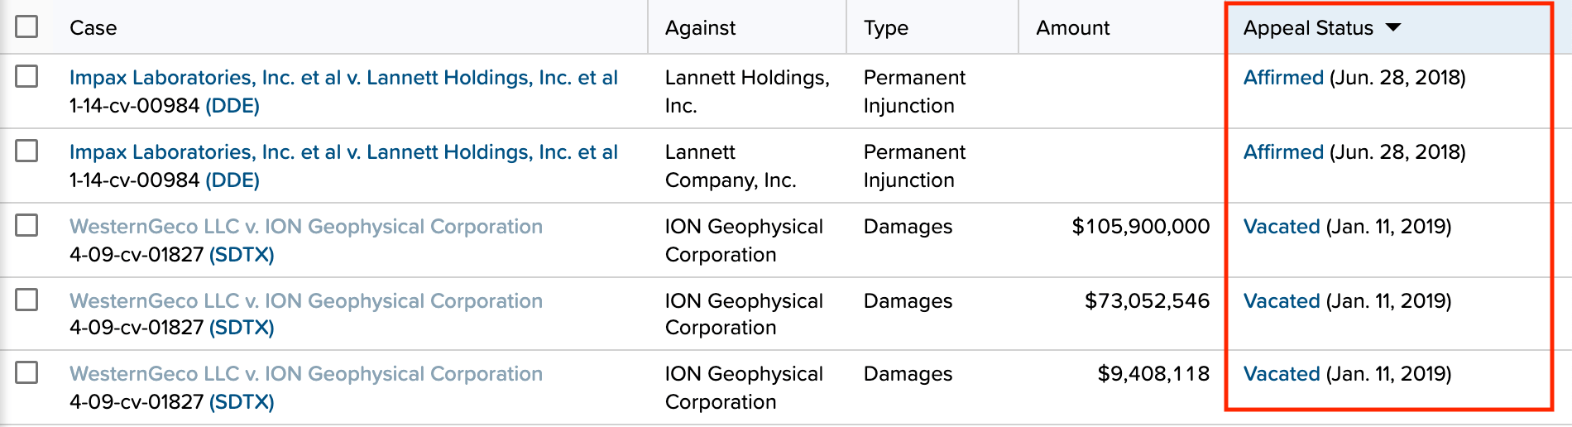Click the Appeal Status sort arrow
The width and height of the screenshot is (1572, 427).
(x=1393, y=27)
